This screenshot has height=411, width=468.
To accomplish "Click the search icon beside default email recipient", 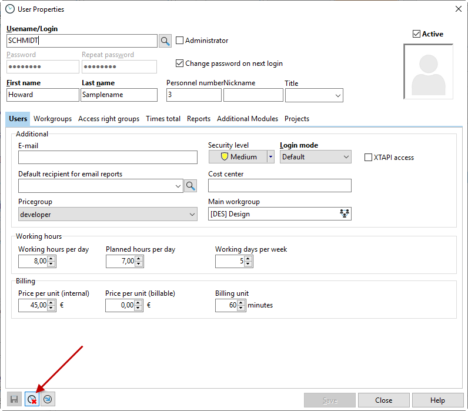I will coord(190,186).
